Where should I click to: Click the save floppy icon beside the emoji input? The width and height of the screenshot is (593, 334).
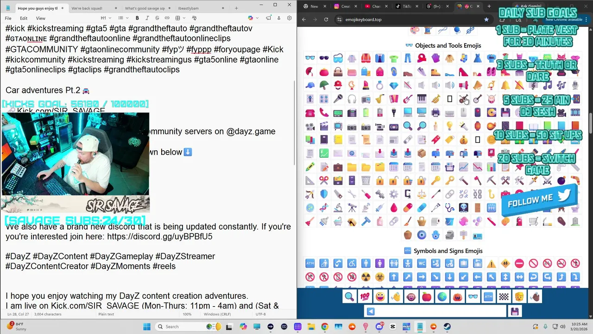click(514, 311)
